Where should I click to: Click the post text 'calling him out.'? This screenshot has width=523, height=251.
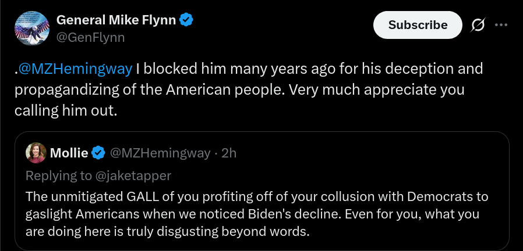click(x=66, y=111)
